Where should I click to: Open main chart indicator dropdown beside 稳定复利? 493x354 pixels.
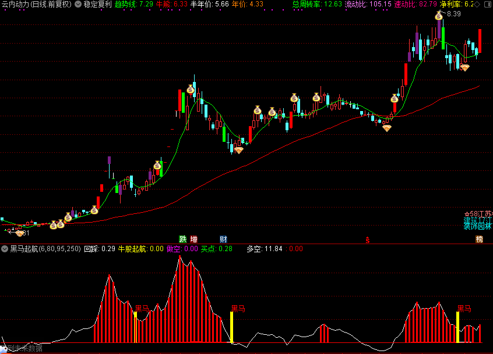(x=78, y=4)
